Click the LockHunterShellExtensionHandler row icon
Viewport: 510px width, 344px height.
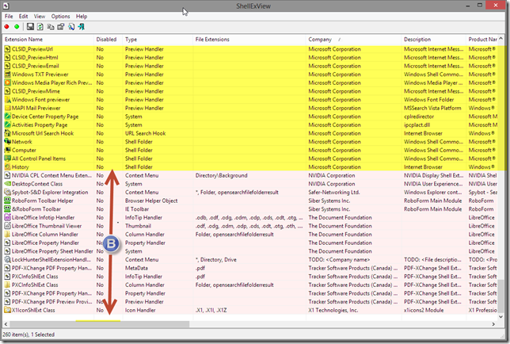[7, 260]
